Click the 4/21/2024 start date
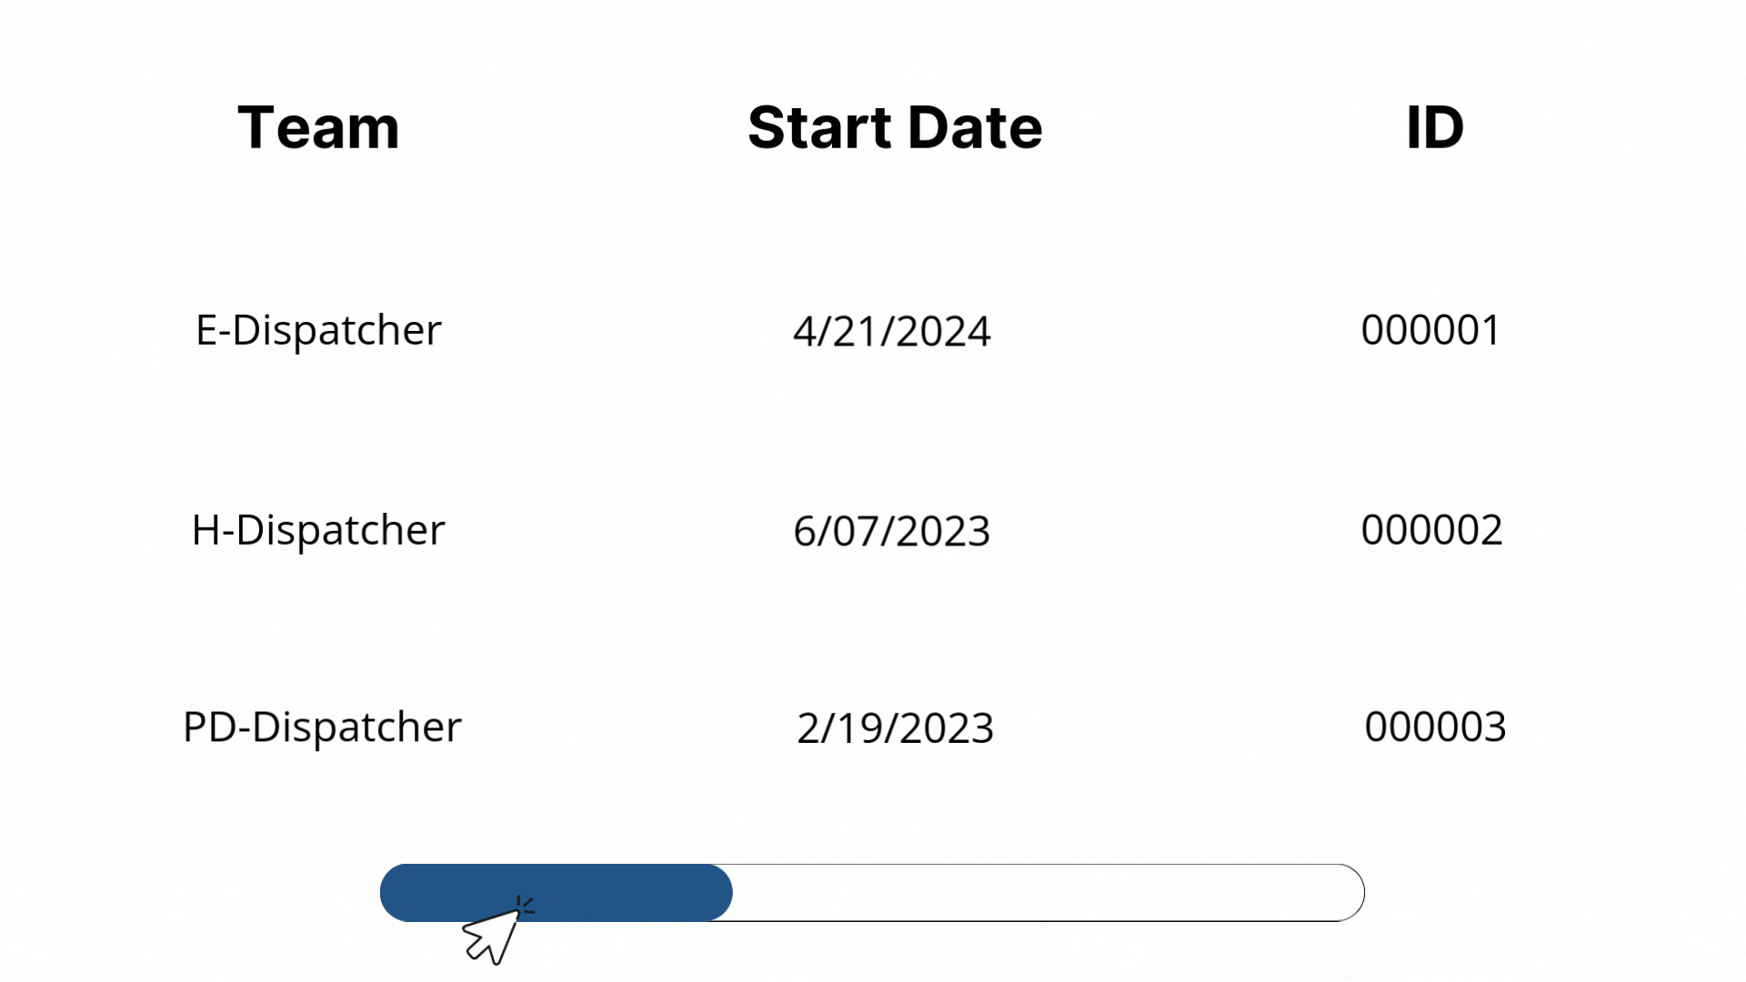The height and width of the screenshot is (982, 1746). point(892,332)
